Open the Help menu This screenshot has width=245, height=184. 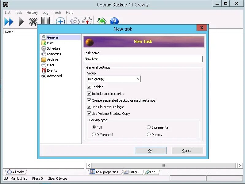point(70,13)
